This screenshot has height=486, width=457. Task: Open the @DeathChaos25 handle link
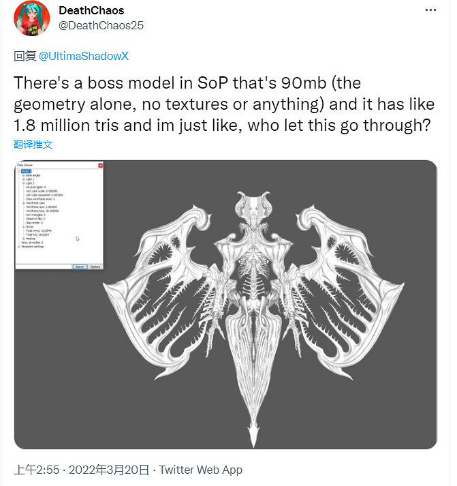point(101,25)
